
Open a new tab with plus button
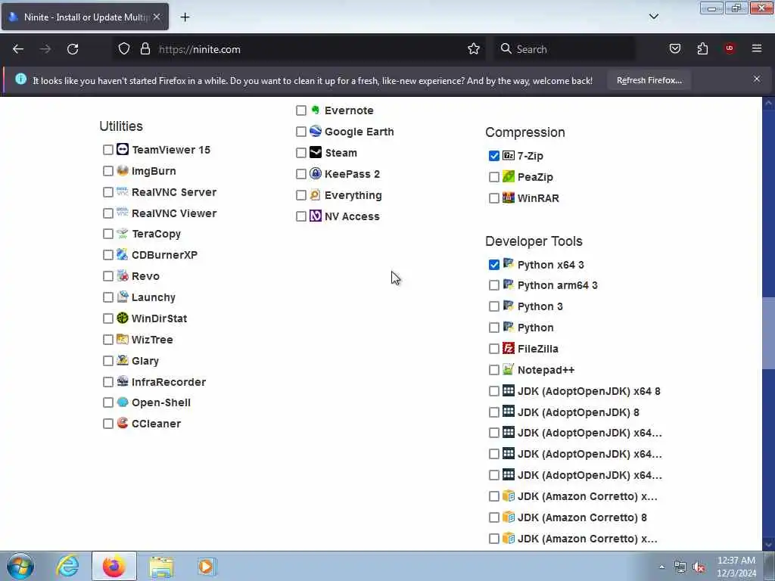click(185, 17)
